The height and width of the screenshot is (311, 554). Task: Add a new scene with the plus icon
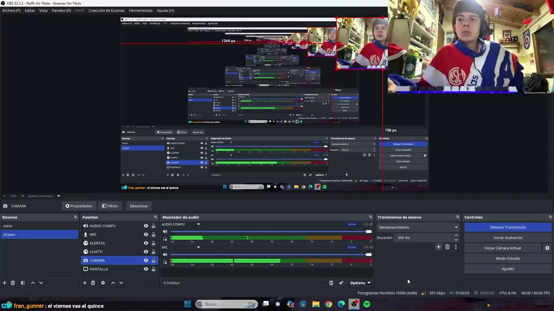(x=5, y=283)
